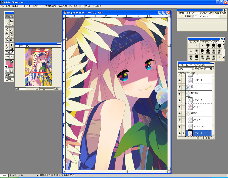Select the Paint Bucket tool
The width and height of the screenshot is (228, 178).
click(7, 52)
